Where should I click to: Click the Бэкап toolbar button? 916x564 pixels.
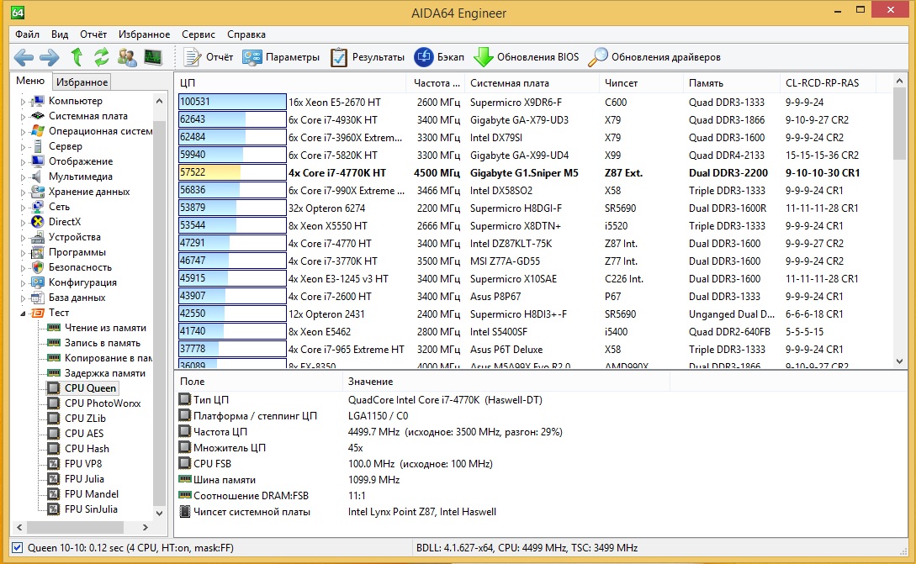point(439,57)
